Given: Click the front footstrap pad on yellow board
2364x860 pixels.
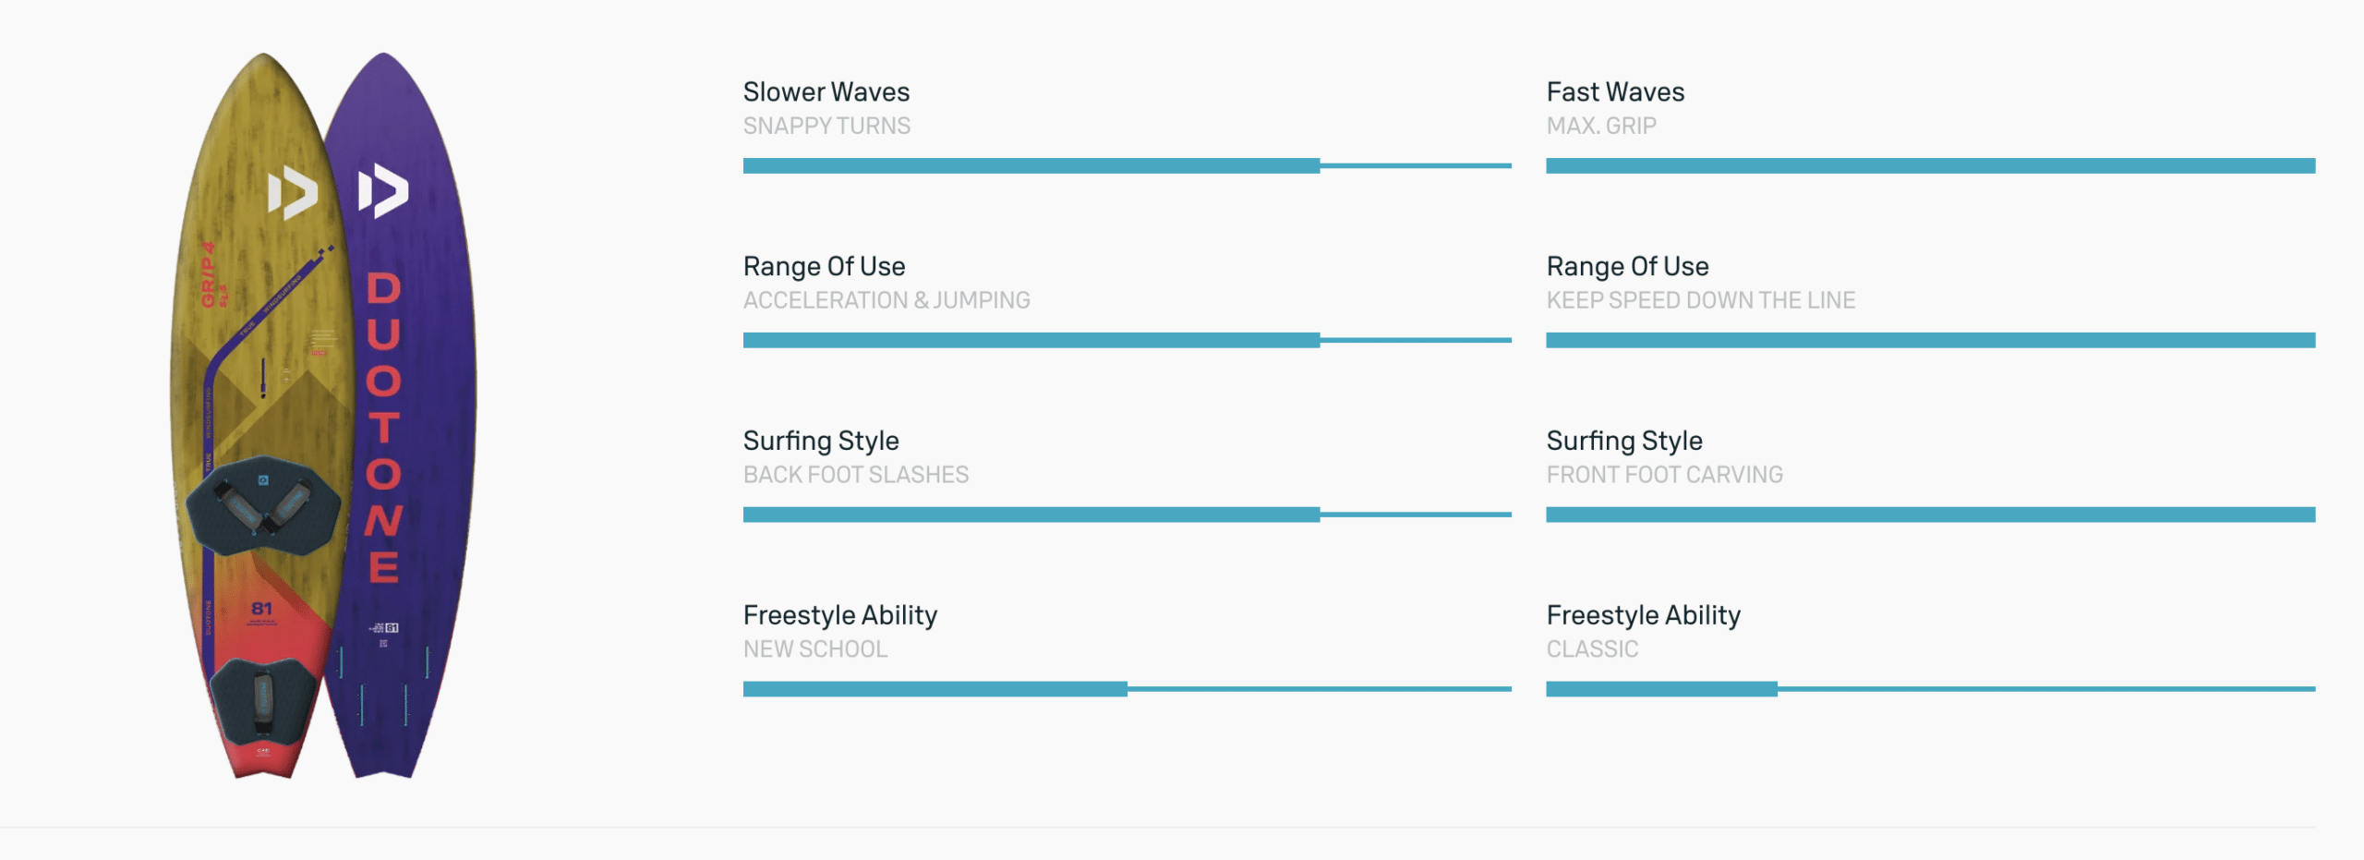Looking at the screenshot, I should (x=264, y=505).
